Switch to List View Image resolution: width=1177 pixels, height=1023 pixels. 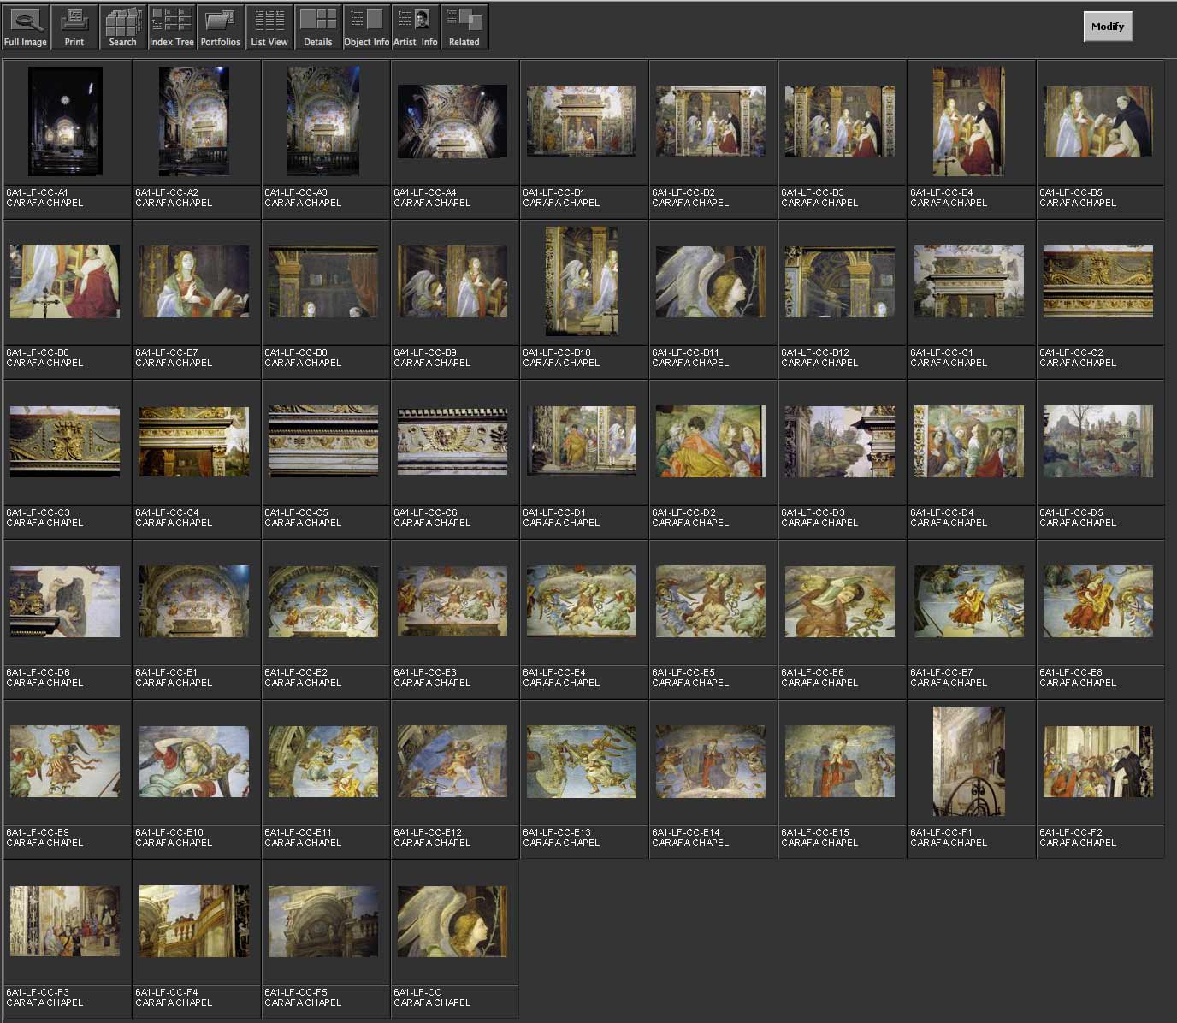tap(269, 27)
